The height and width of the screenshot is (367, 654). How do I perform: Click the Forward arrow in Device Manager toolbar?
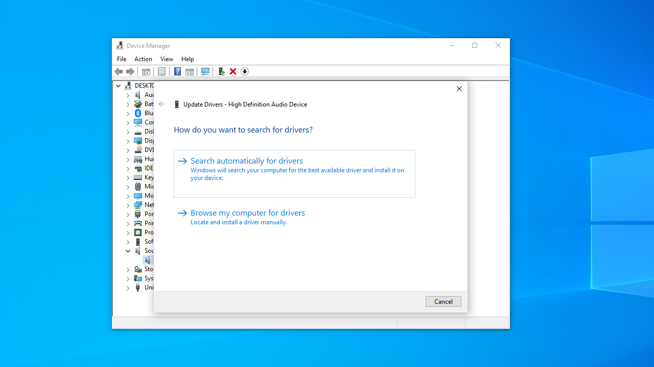(x=130, y=72)
